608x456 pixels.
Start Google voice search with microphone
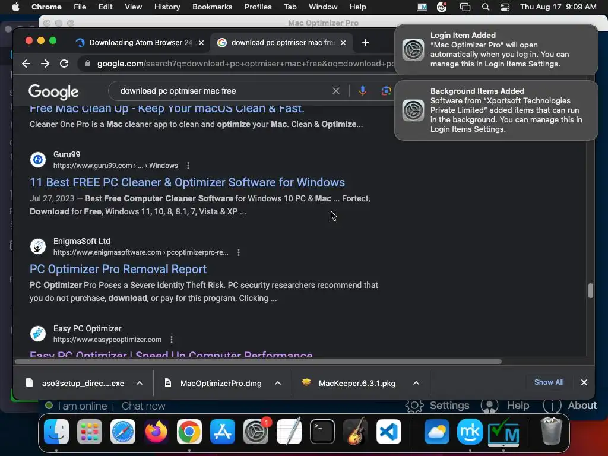click(x=363, y=91)
